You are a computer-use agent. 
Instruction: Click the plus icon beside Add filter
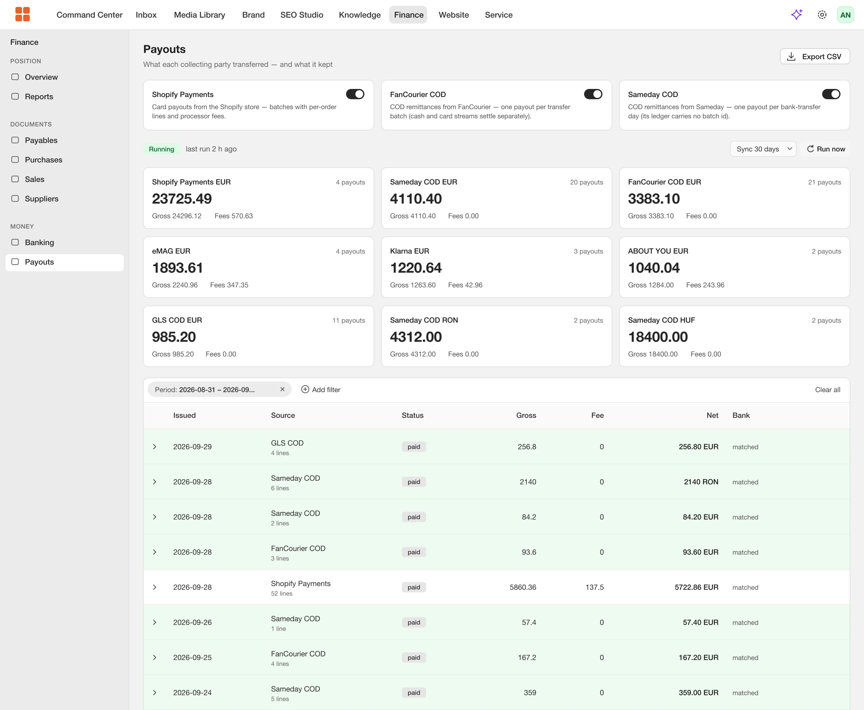tap(305, 389)
